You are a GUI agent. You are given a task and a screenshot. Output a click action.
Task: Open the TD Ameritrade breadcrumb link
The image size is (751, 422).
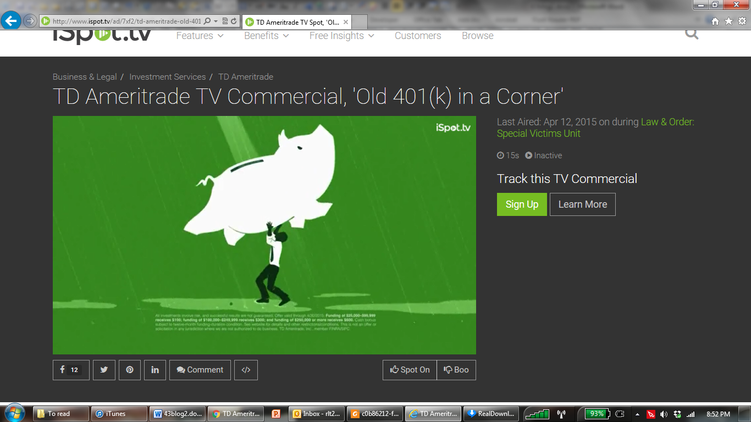pos(246,77)
